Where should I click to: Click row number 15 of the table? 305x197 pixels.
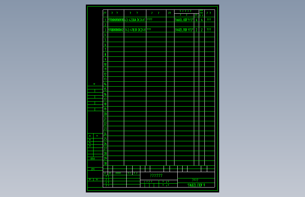pos(105,89)
